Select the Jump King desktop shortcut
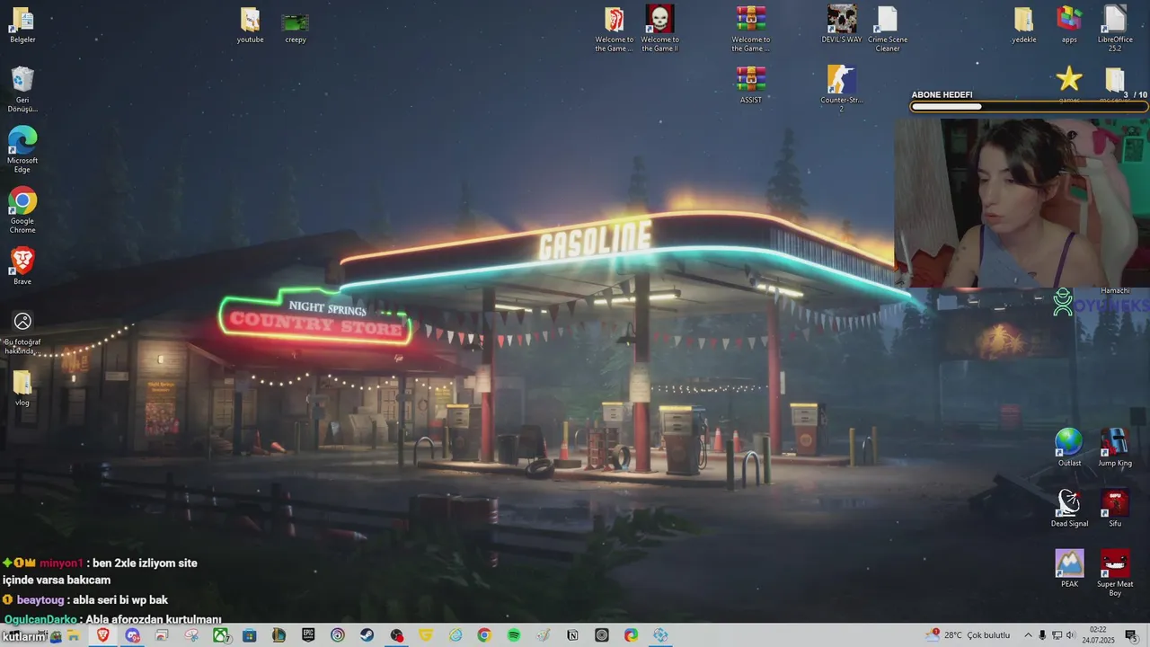This screenshot has width=1150, height=647. click(x=1115, y=448)
